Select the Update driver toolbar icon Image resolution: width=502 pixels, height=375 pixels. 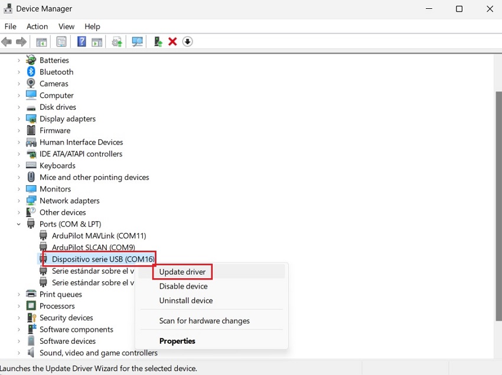tap(116, 41)
